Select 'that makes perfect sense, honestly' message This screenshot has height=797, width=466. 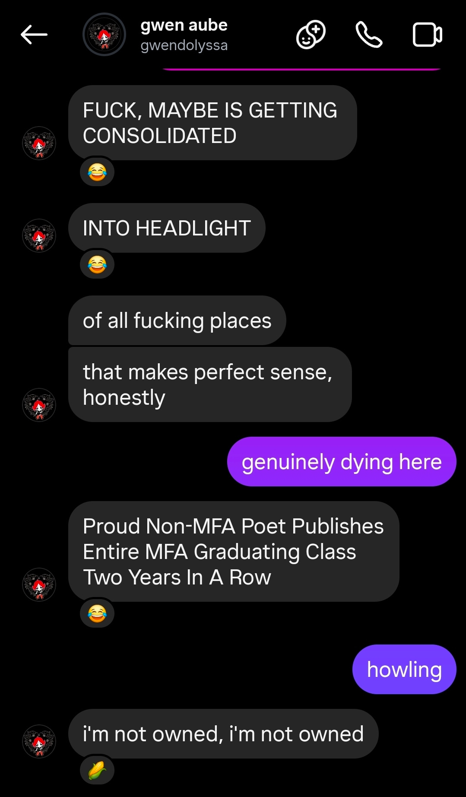tap(210, 384)
